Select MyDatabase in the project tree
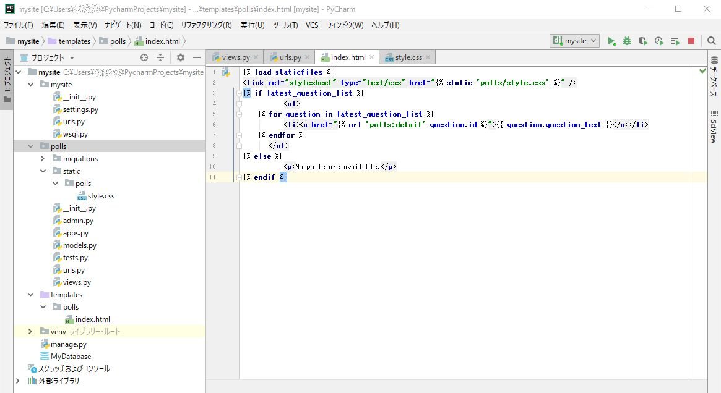Viewport: 721px width, 393px height. [71, 356]
